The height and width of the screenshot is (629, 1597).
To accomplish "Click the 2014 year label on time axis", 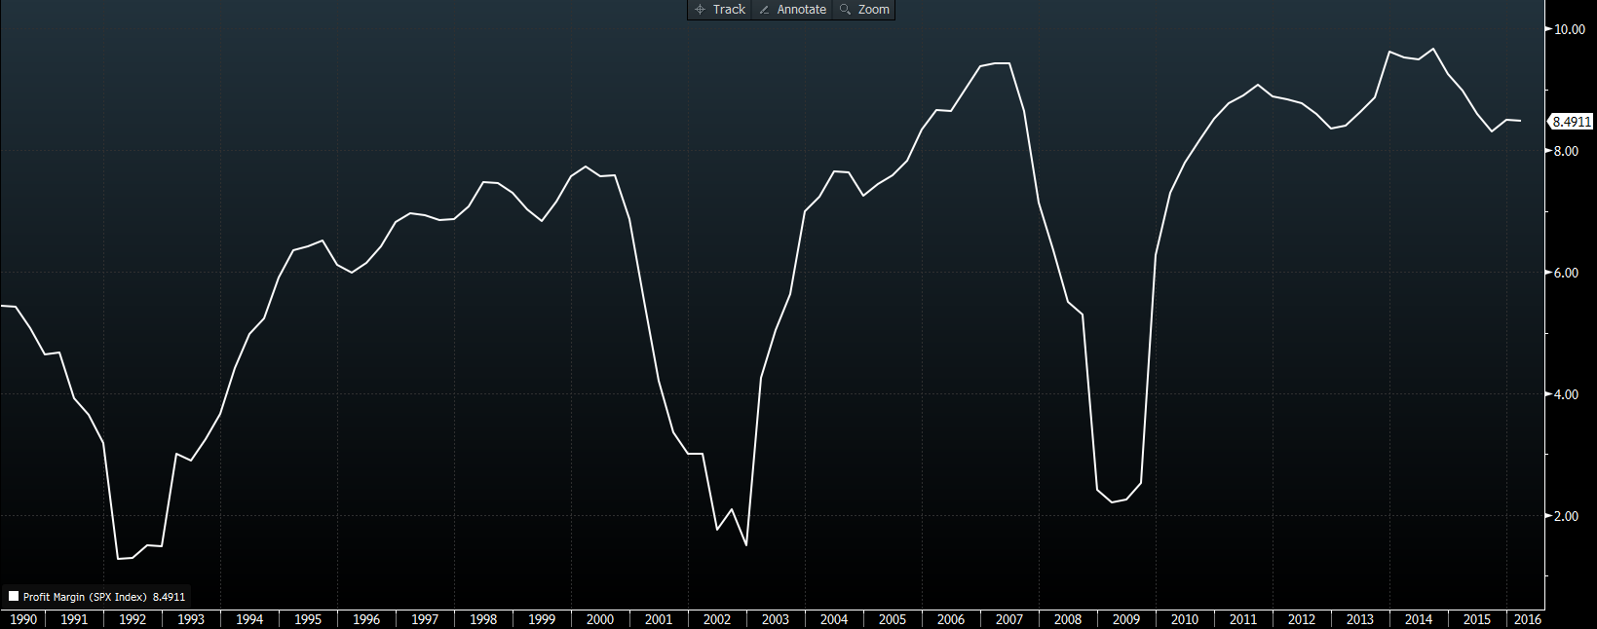I will [1419, 619].
